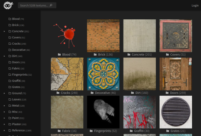Select Plaster (192) in sidebar
The image size is (201, 136).
tap(17, 124)
